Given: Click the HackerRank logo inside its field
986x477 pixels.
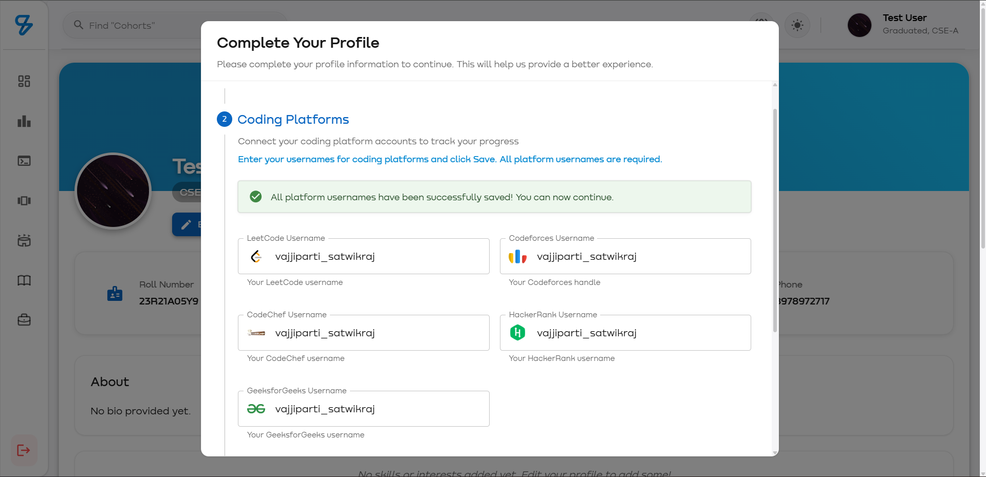Looking at the screenshot, I should pyautogui.click(x=518, y=333).
